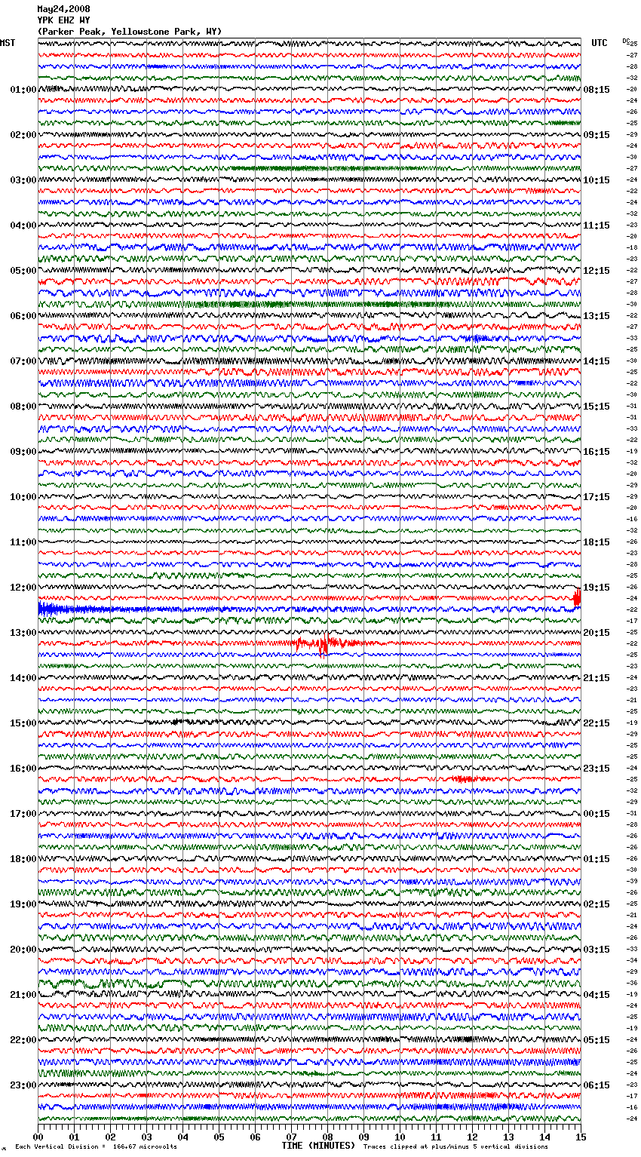Click the TIME (MINUTES) axis title
The width and height of the screenshot is (641, 1157).
point(318,1146)
